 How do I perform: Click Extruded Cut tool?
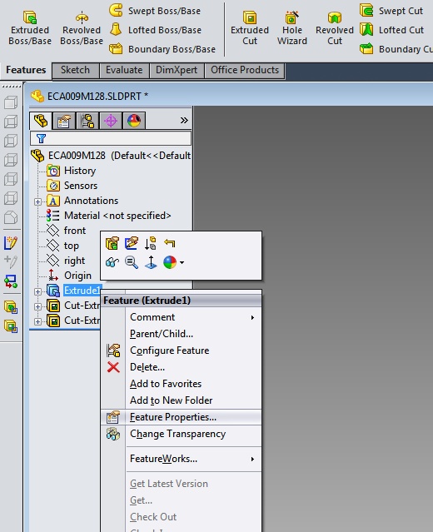[250, 28]
